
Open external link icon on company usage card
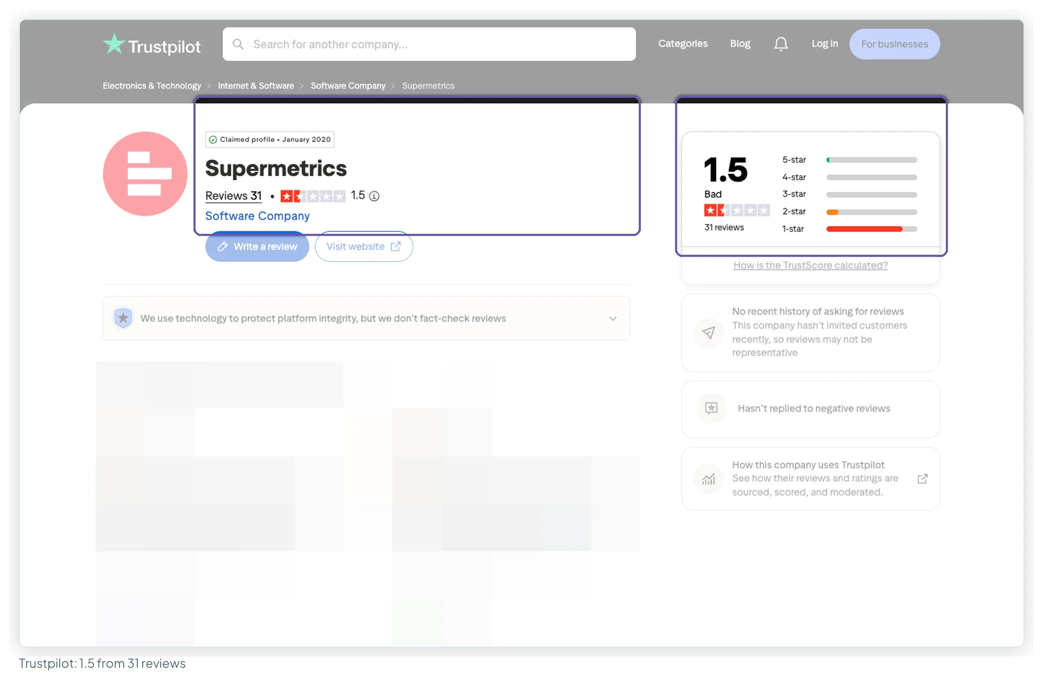tap(923, 479)
